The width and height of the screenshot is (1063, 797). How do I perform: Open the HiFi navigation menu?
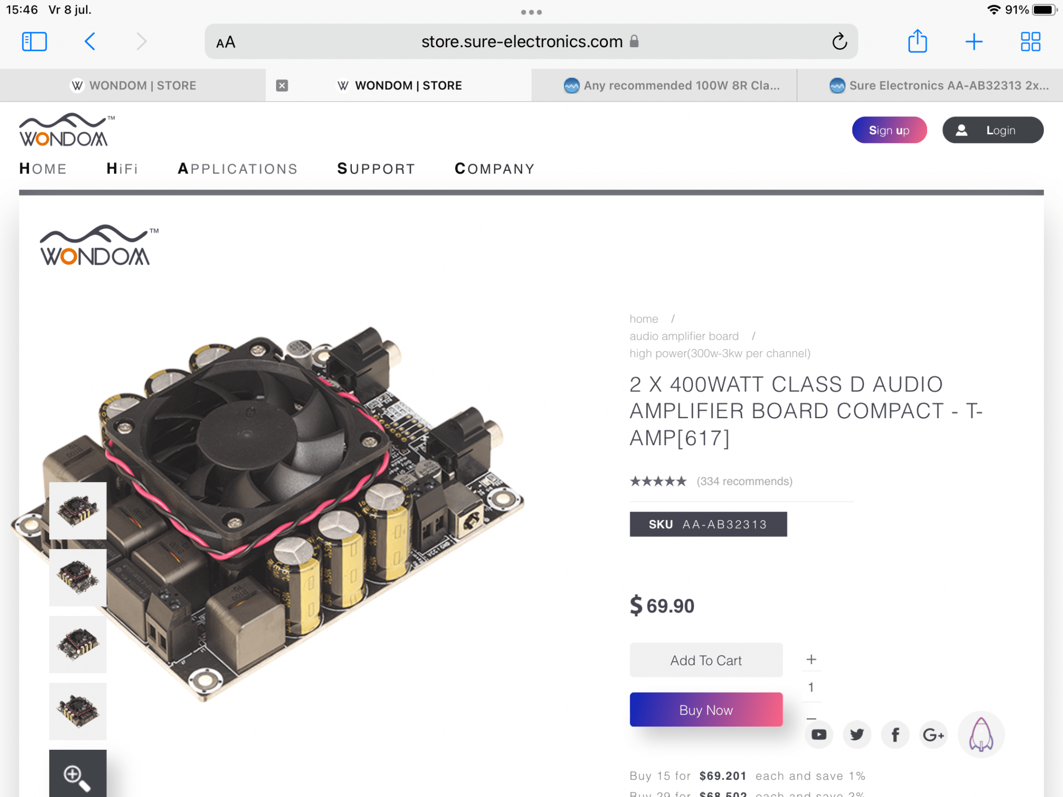click(x=122, y=169)
